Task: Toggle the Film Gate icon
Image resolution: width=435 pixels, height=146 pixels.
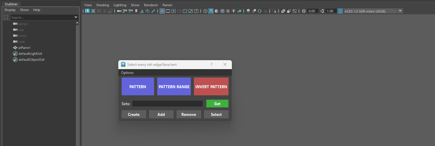Action: tap(168, 11)
